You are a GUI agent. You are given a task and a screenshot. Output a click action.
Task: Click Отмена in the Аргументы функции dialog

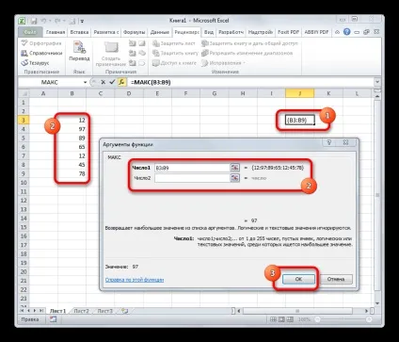[x=336, y=279]
